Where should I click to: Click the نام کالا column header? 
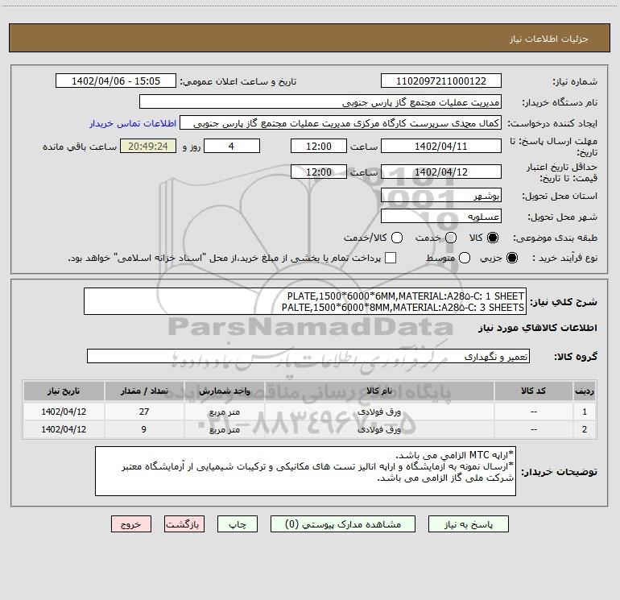coord(379,391)
